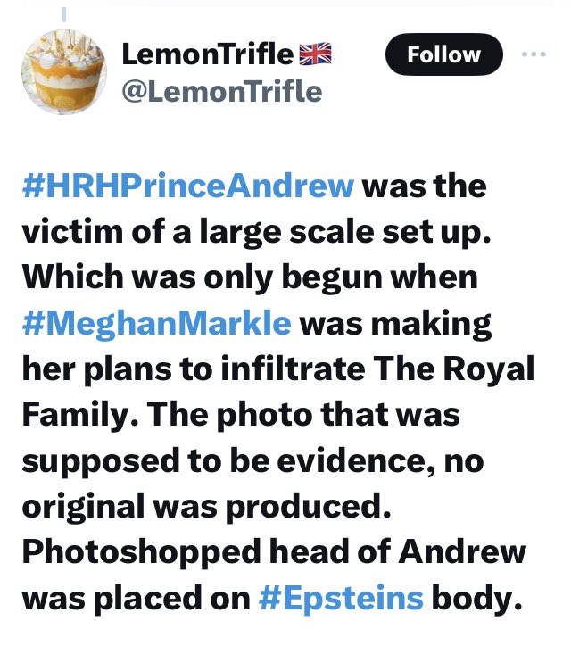571x646 pixels.
Task: Open the LemonTrifle display name profile link
Action: (x=207, y=54)
